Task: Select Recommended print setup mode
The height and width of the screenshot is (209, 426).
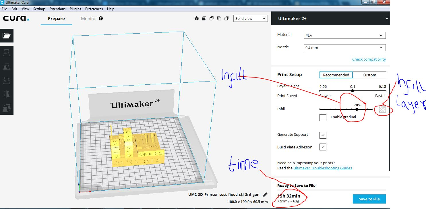Action: 336,75
